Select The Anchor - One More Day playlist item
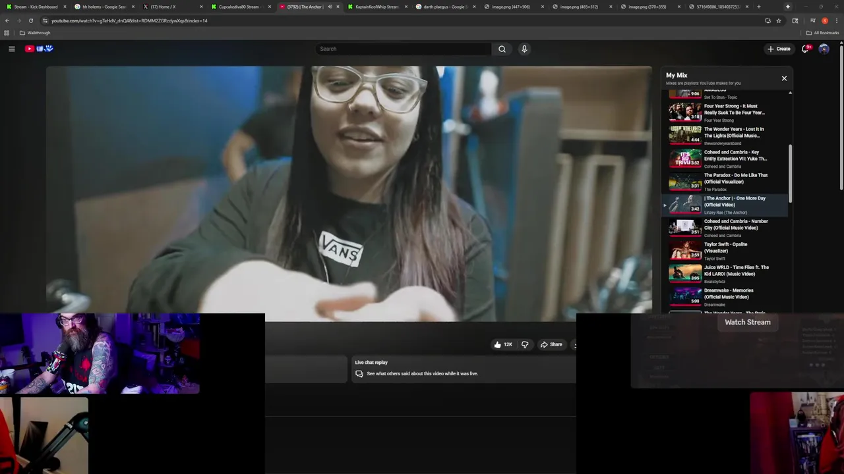844x474 pixels. point(725,205)
